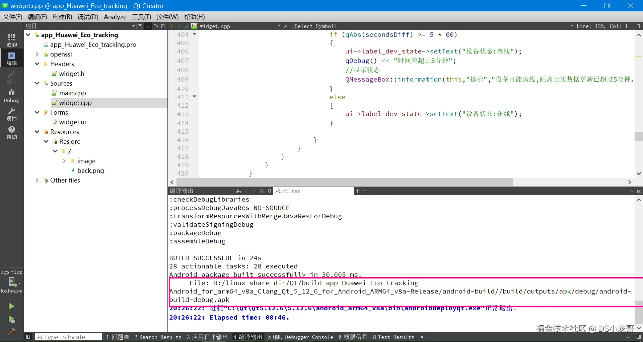The height and width of the screenshot is (342, 643).
Task: Fold the else block at line 411
Action: tap(194, 96)
